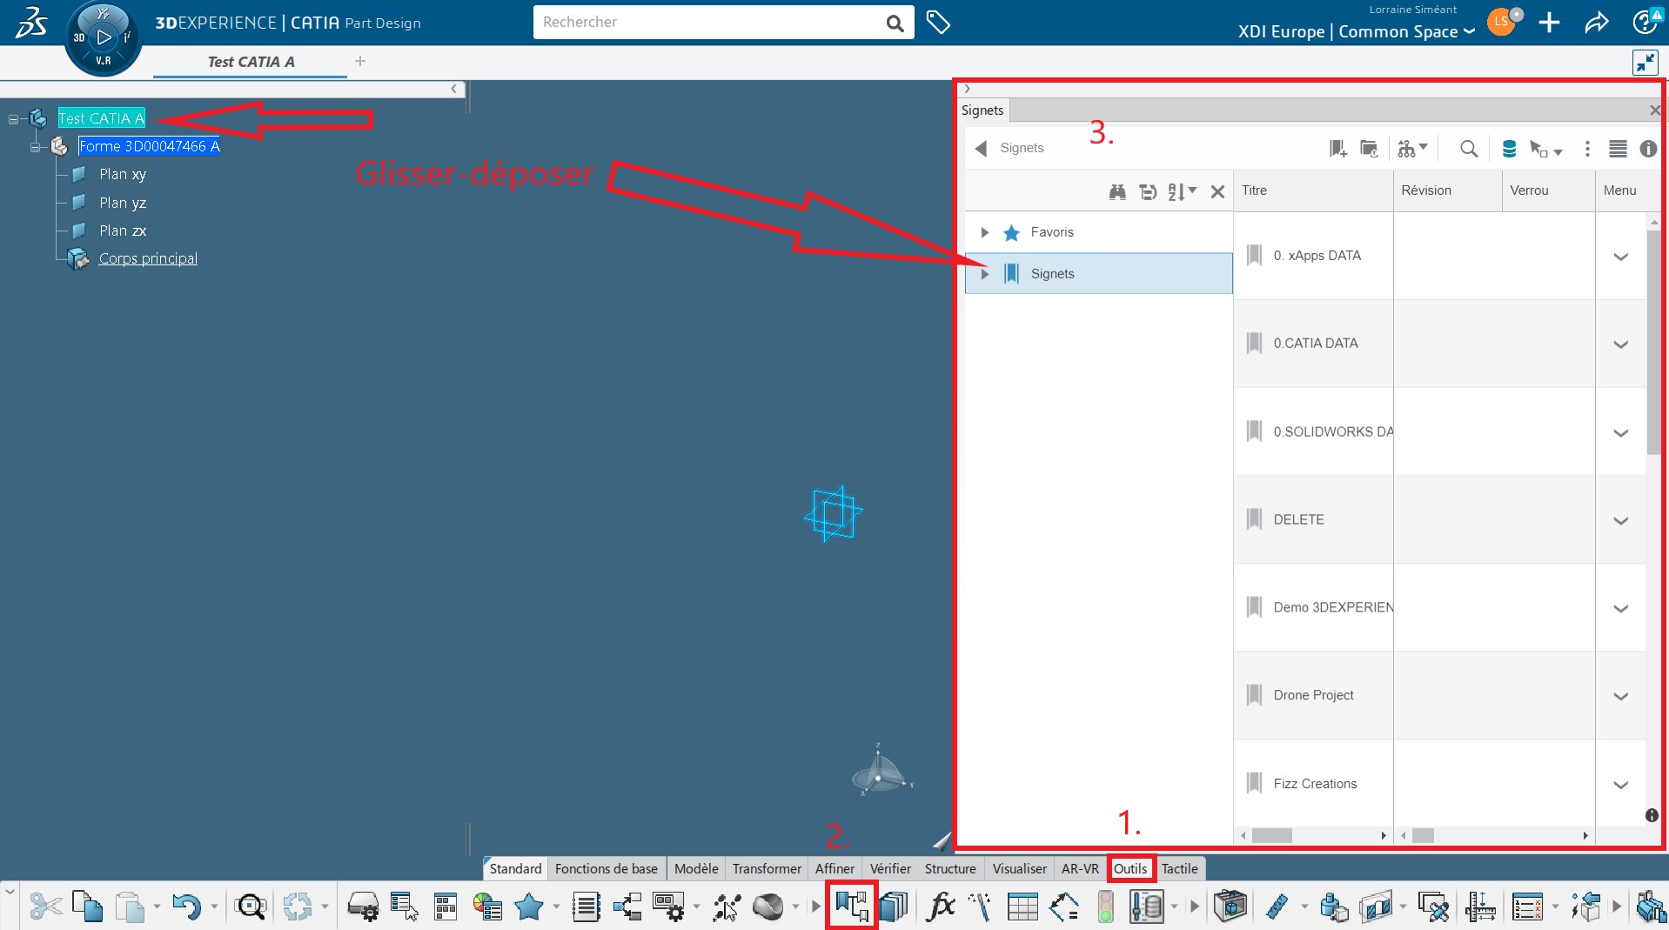Open the bookmark editor tool in toolbar
The image size is (1669, 930).
pyautogui.click(x=850, y=906)
